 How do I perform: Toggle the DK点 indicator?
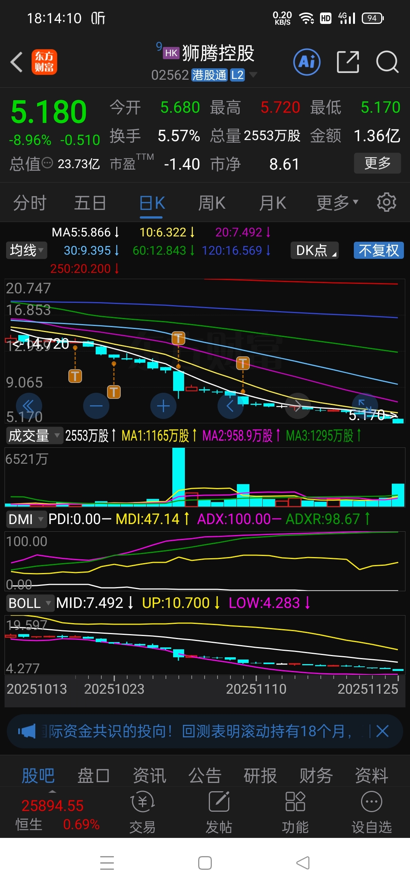click(x=314, y=250)
